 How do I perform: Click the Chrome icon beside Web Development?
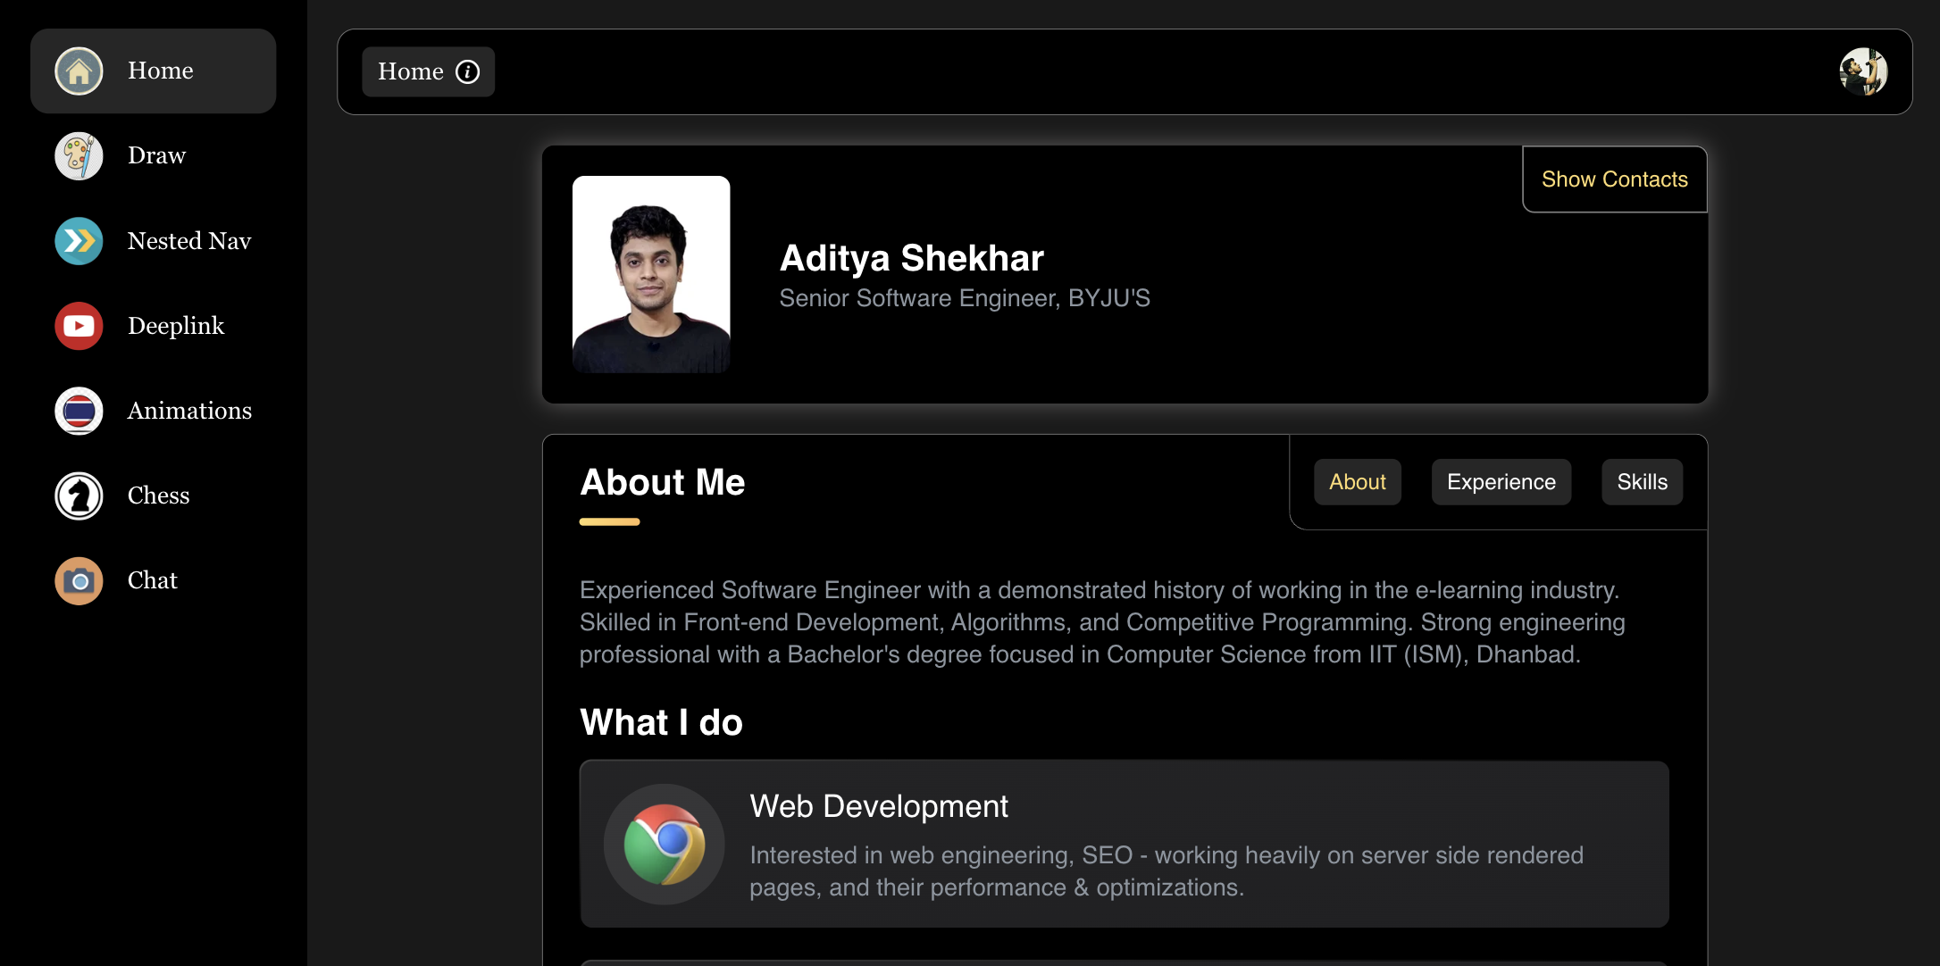[x=664, y=844]
